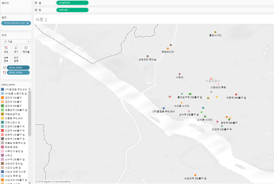Click the orange 해담는다리 dot on the map
Screen dimensions: 274x184
[168, 48]
